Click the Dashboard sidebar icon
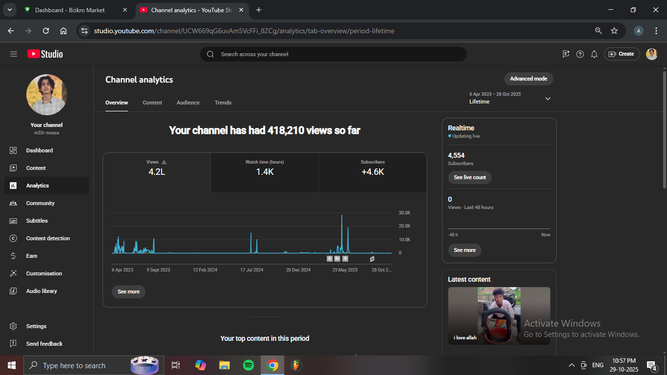Viewport: 667px width, 375px height. 13,150
